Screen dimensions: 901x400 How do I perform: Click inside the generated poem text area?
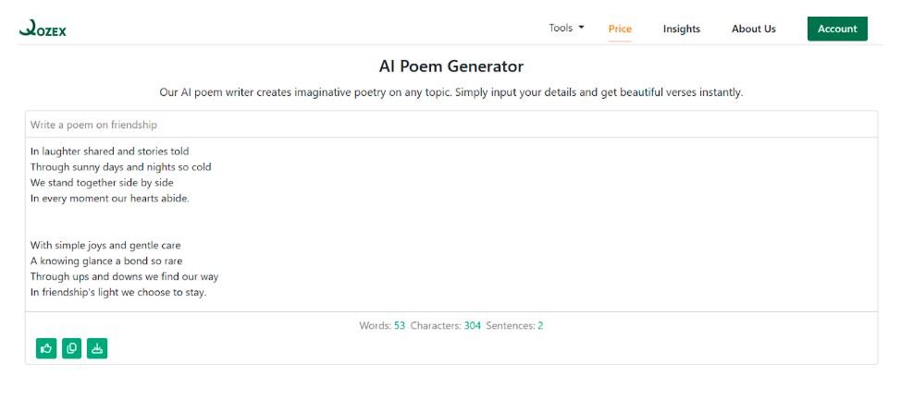[451, 224]
